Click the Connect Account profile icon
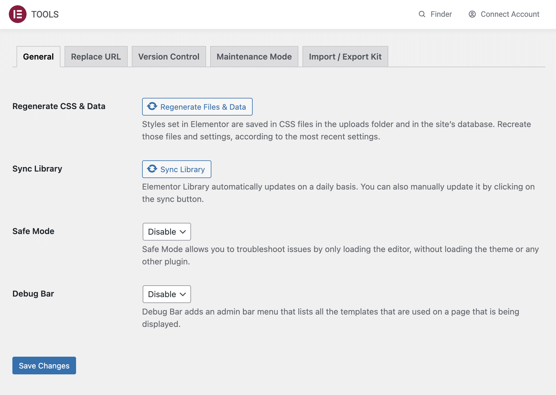The image size is (556, 395). tap(472, 14)
